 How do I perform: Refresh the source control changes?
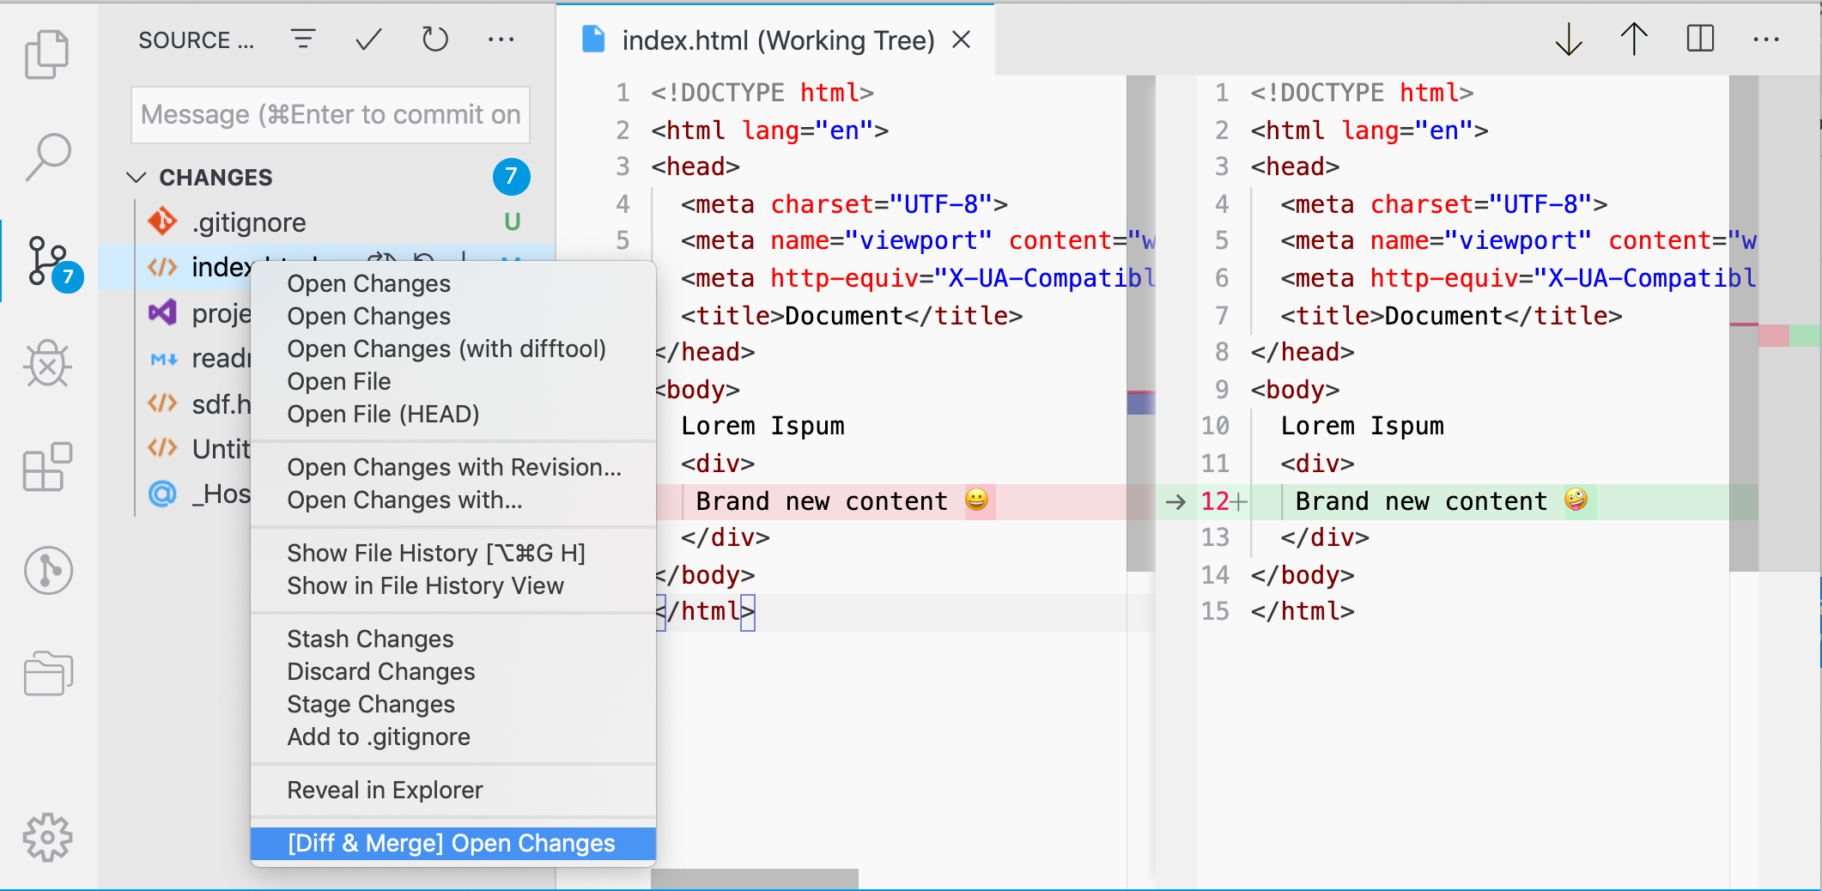pos(435,39)
